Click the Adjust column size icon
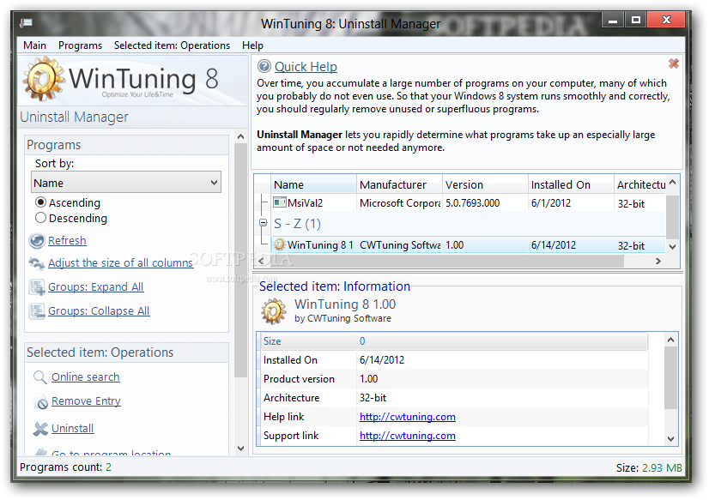709x500 pixels. 36,263
